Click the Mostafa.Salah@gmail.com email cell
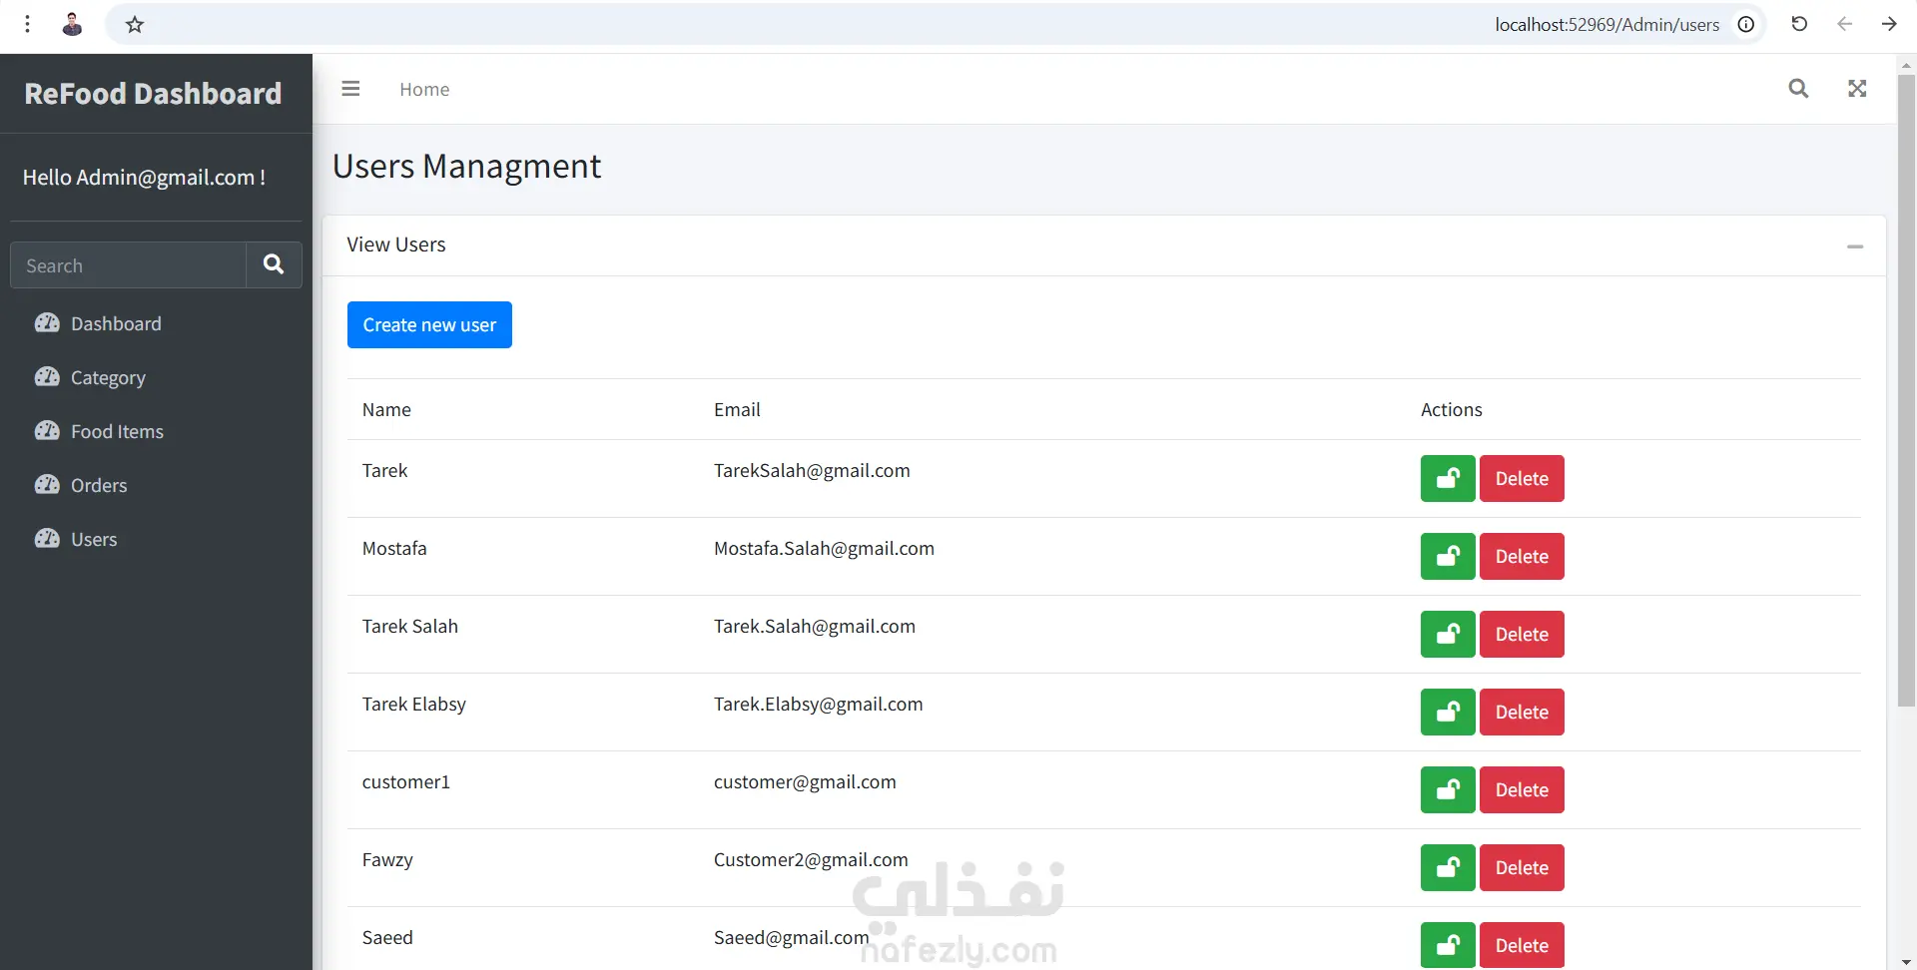The width and height of the screenshot is (1917, 970). (x=824, y=548)
